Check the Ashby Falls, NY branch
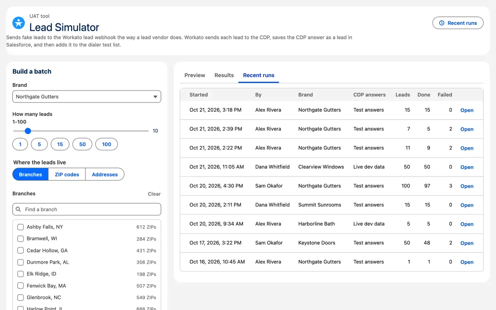This screenshot has height=310, width=496. (21, 227)
